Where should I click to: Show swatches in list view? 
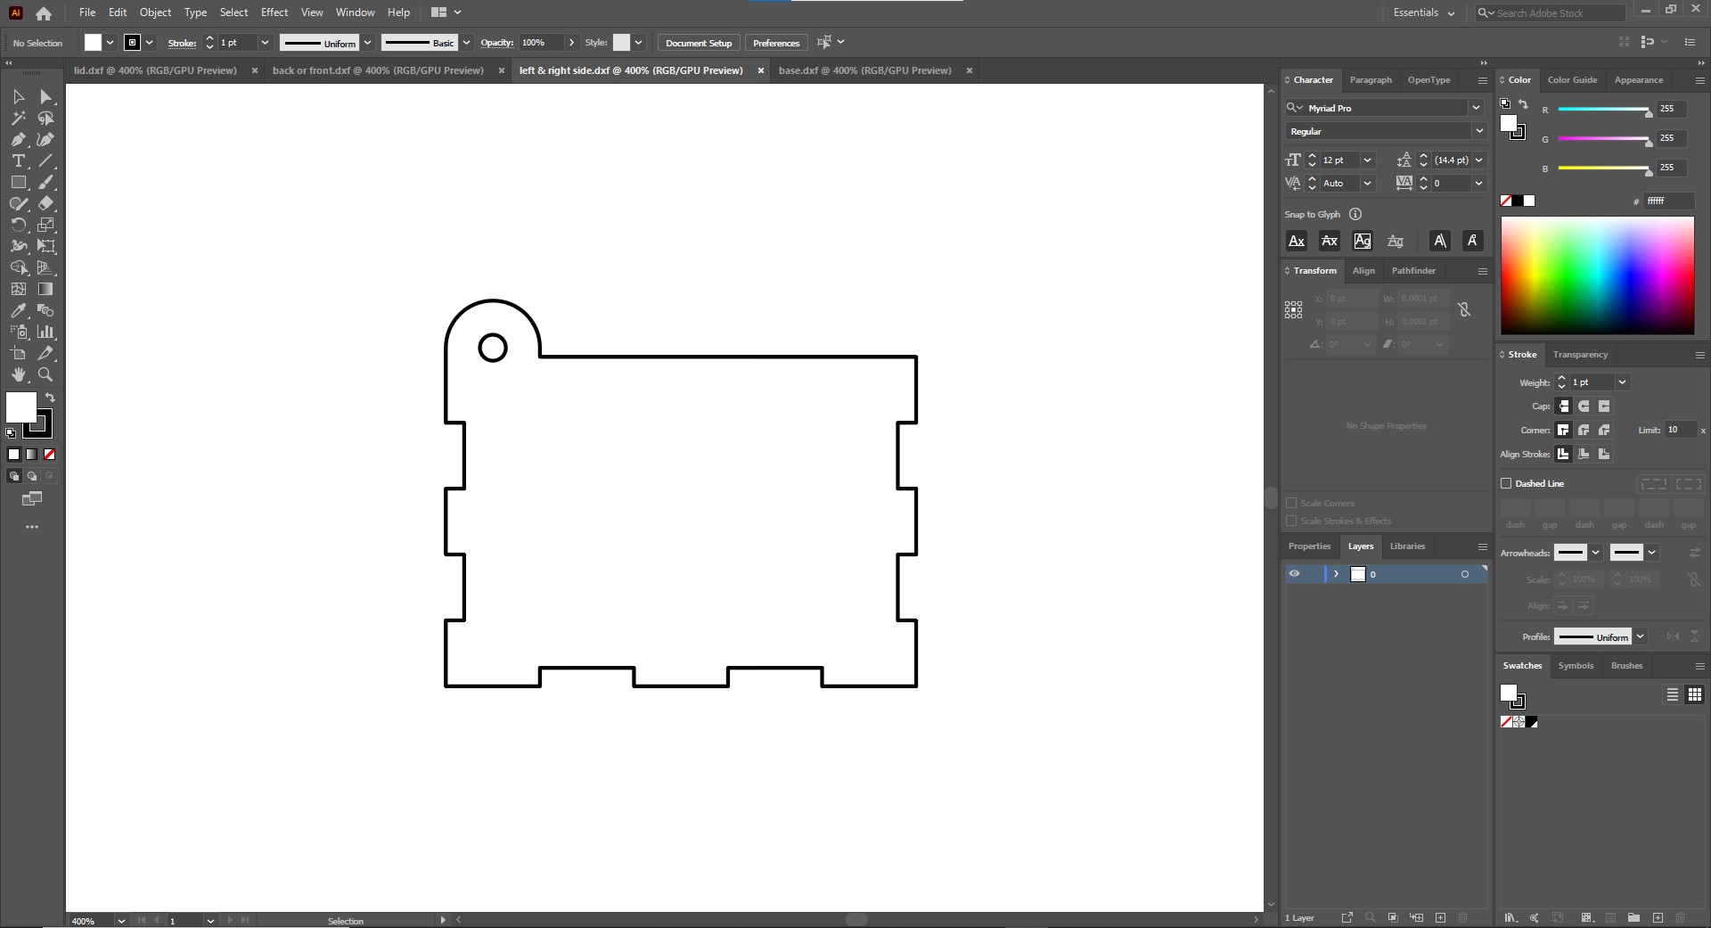click(1672, 694)
